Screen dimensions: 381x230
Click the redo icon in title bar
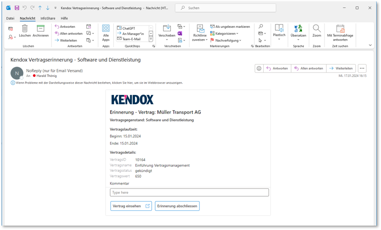coord(32,8)
